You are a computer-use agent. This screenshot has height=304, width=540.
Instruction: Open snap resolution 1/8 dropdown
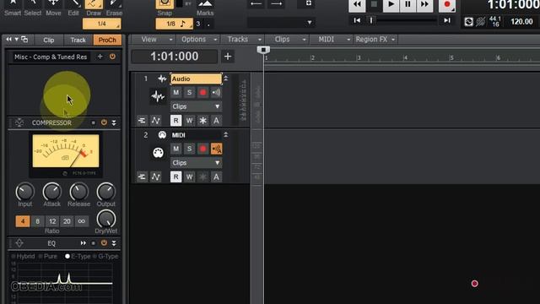(175, 24)
